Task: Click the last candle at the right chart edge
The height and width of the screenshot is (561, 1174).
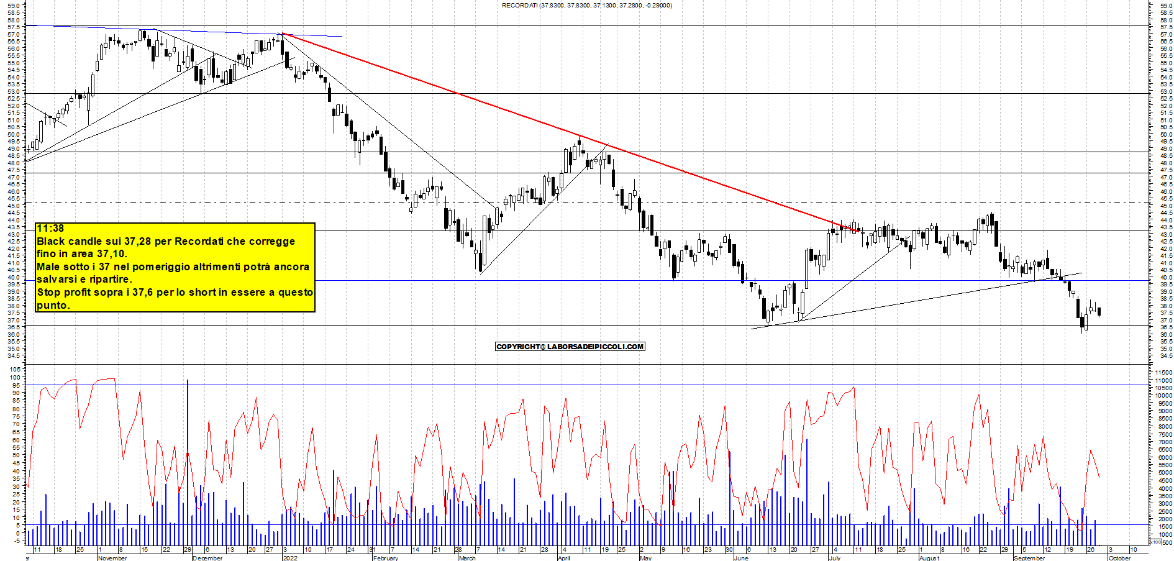Action: pos(1099,312)
